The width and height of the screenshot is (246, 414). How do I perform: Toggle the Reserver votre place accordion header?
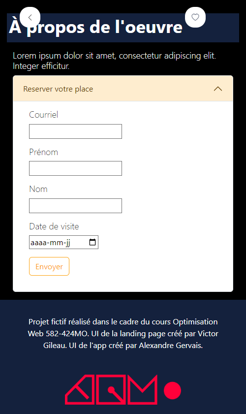[123, 89]
